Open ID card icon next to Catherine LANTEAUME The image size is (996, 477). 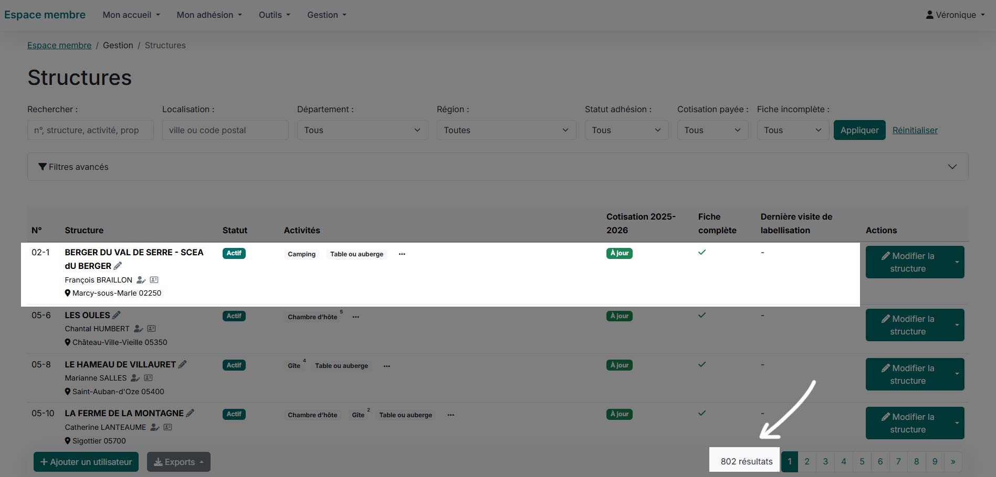(x=168, y=427)
